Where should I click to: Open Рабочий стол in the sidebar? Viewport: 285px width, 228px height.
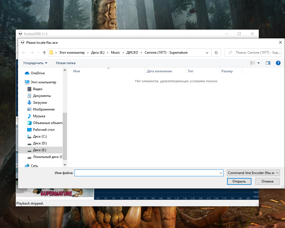tap(43, 130)
